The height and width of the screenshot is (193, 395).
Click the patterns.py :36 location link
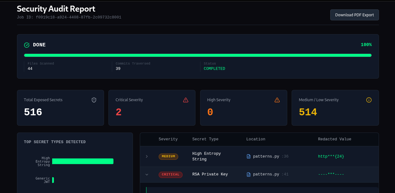pyautogui.click(x=271, y=156)
